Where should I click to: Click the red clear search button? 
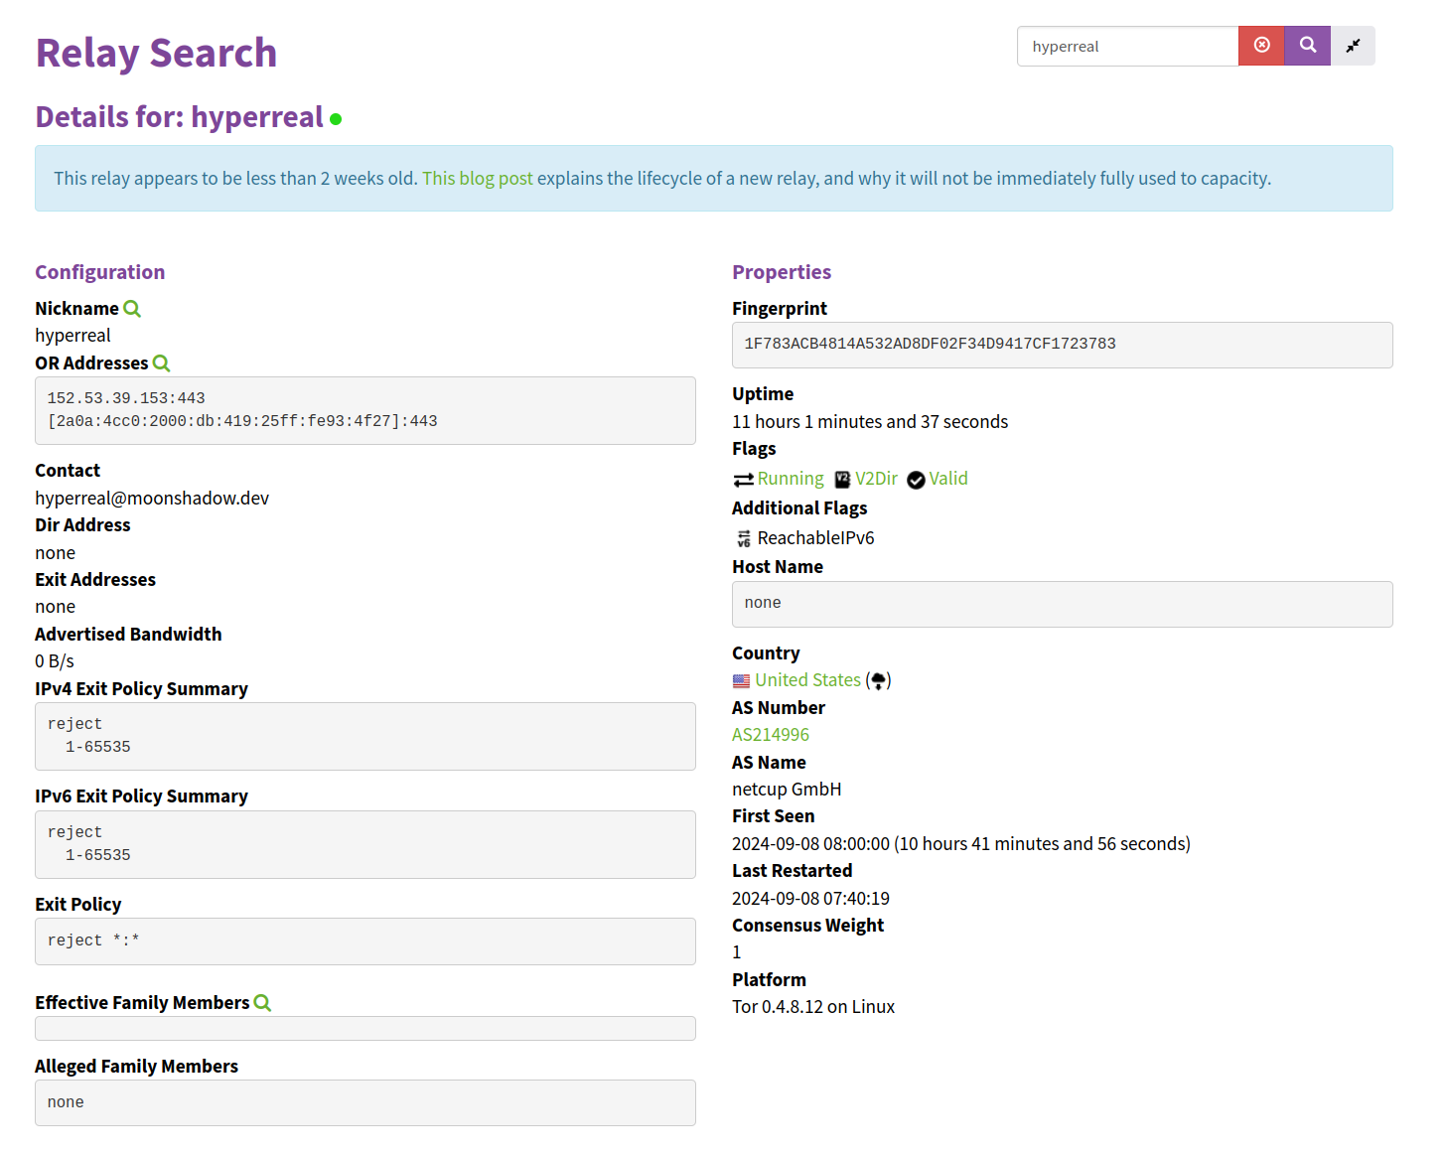(x=1261, y=46)
